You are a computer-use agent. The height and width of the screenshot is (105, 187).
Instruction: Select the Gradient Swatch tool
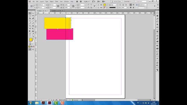coord(30,31)
